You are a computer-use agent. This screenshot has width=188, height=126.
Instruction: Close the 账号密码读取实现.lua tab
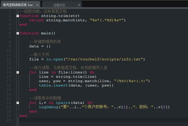[37, 5]
